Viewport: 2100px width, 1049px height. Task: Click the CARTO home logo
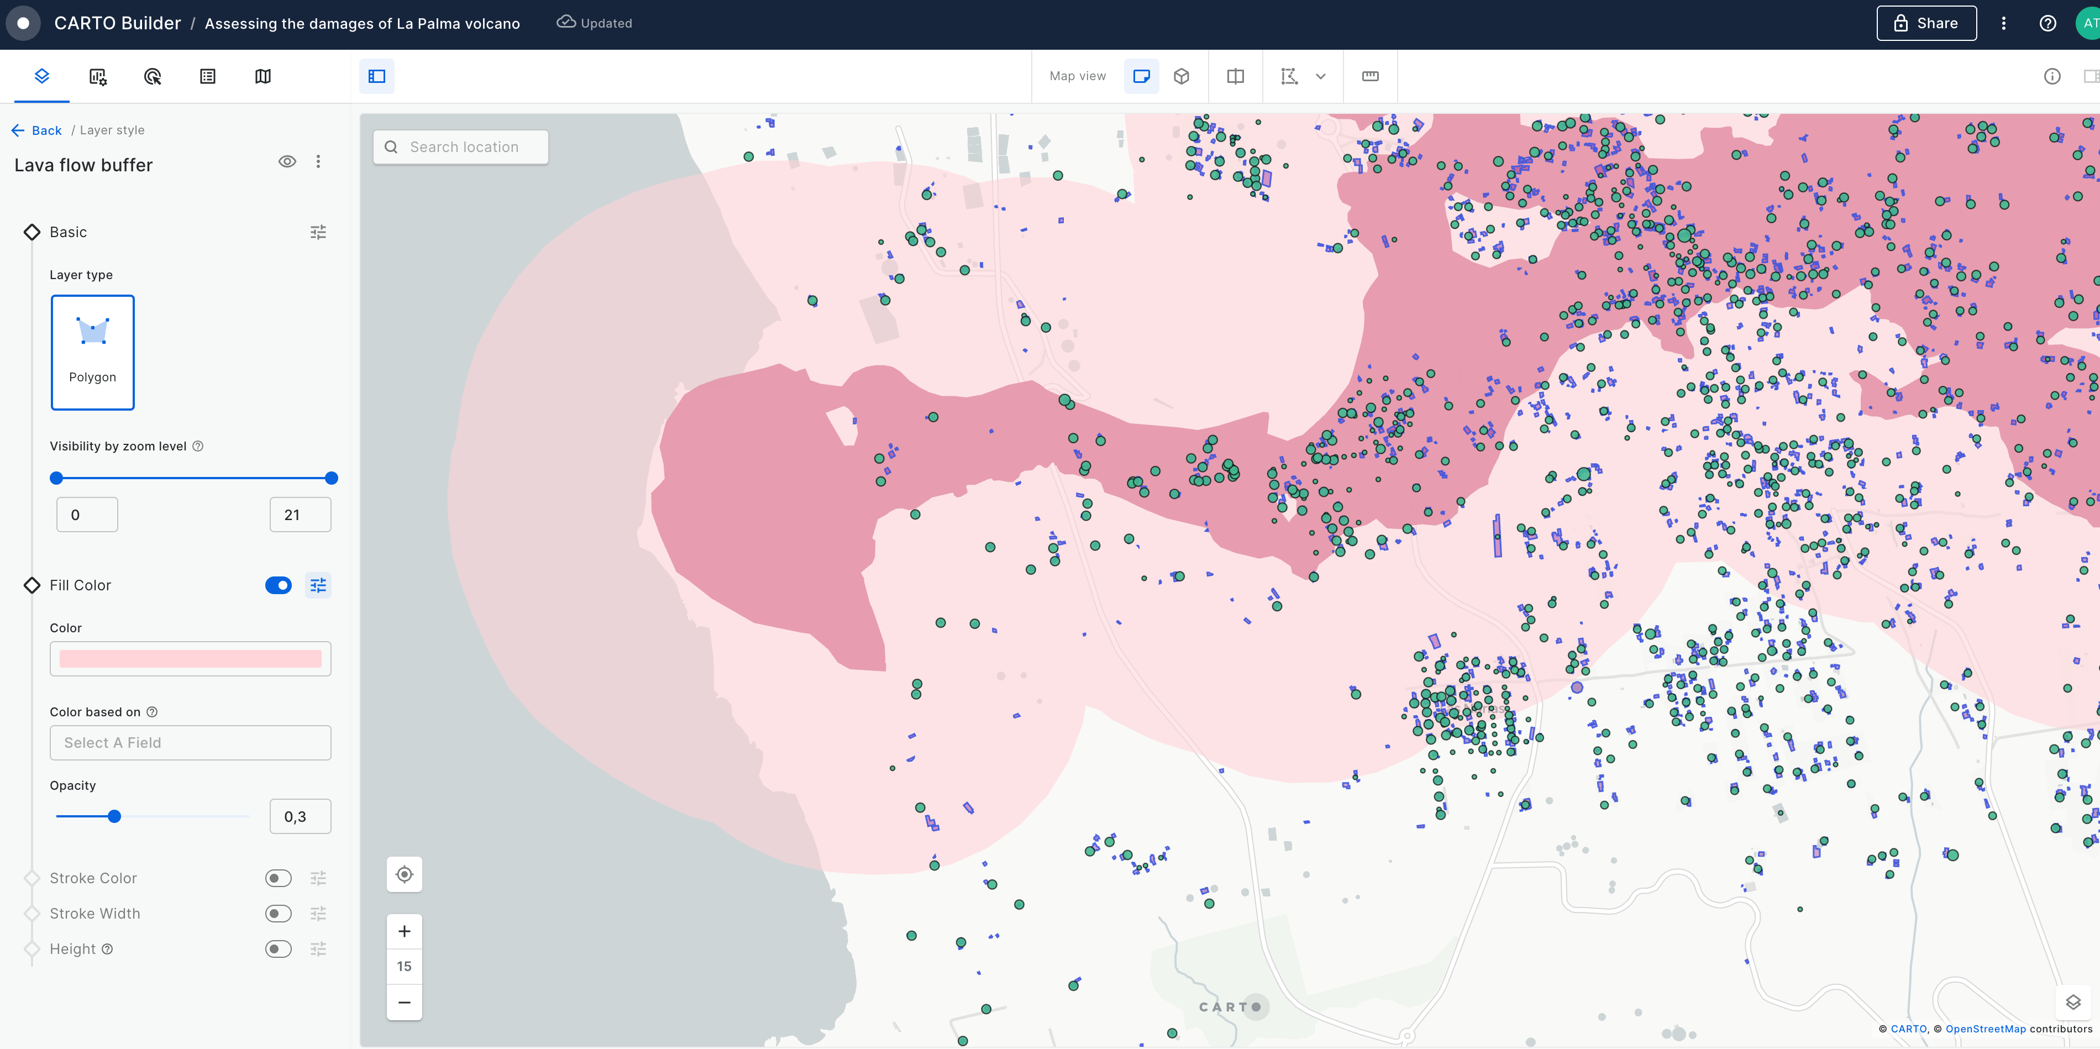point(24,23)
